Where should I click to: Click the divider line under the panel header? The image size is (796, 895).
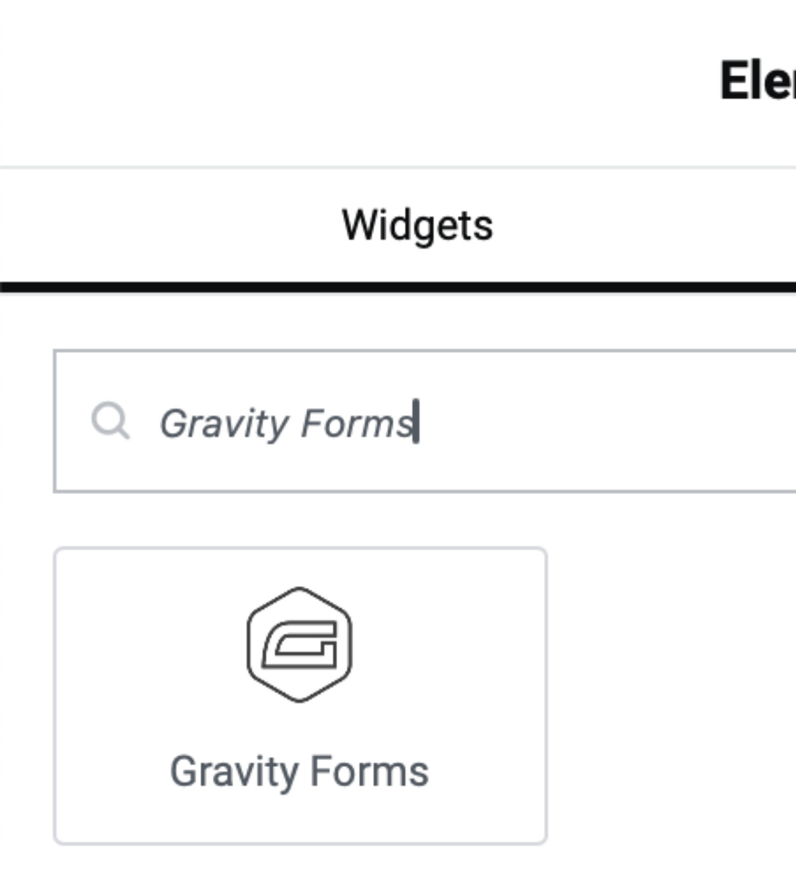(x=398, y=167)
